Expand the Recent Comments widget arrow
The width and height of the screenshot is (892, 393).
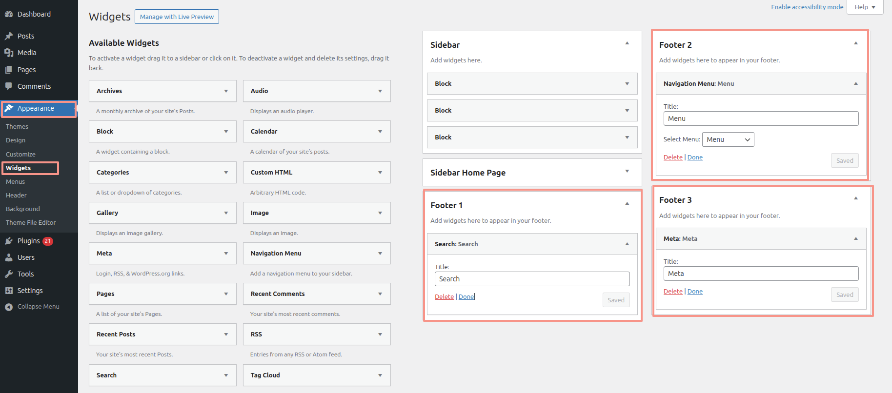(380, 294)
